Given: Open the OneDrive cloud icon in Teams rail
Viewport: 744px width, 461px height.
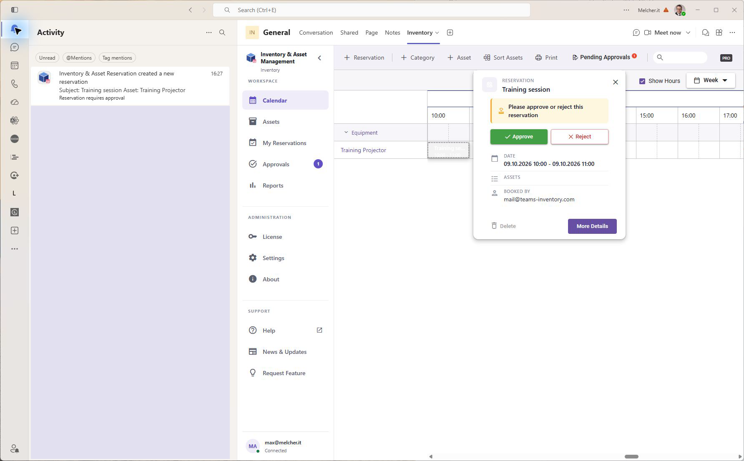Looking at the screenshot, I should point(15,102).
